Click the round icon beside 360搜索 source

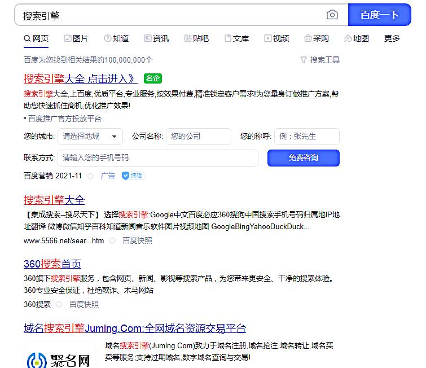tap(59, 304)
